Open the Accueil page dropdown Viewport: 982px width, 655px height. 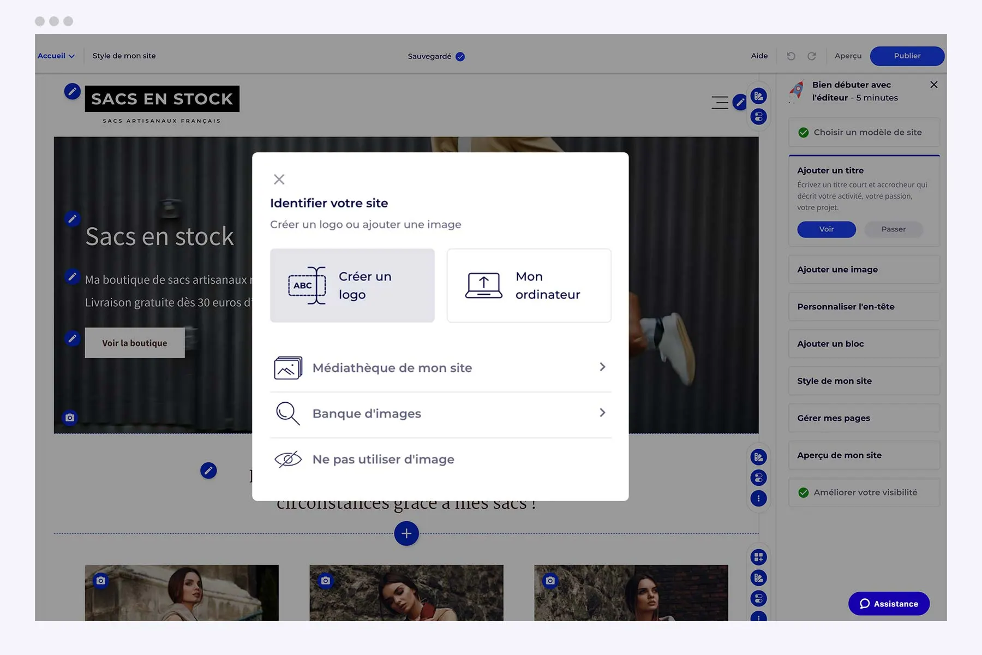click(x=56, y=56)
